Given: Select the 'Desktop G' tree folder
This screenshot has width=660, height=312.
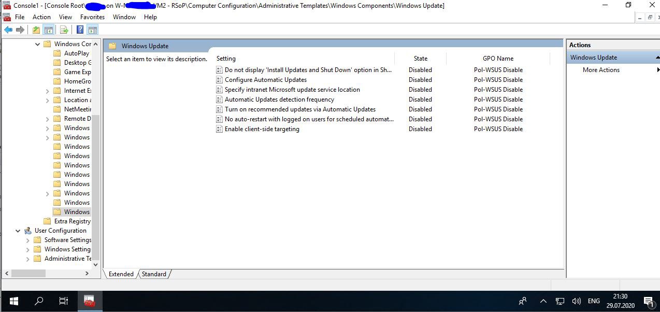Looking at the screenshot, I should point(78,63).
